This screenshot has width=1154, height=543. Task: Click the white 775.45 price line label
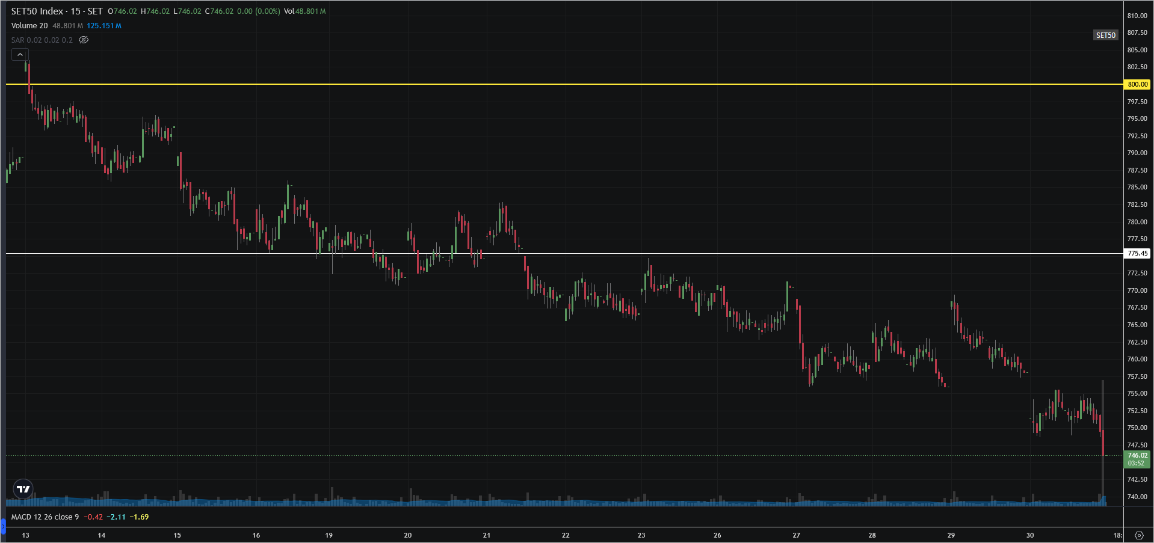(x=1137, y=254)
